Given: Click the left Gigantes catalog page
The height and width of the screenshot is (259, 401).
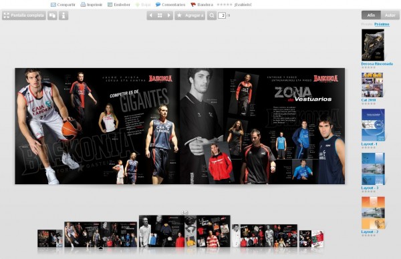Looking at the screenshot, I should click(98, 126).
